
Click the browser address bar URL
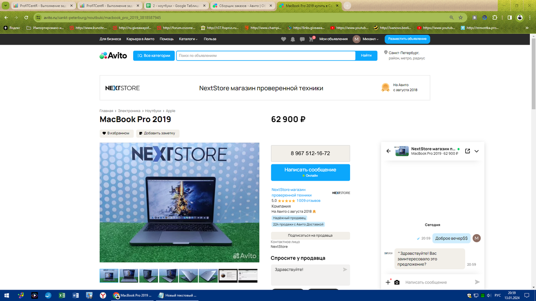coord(102,18)
